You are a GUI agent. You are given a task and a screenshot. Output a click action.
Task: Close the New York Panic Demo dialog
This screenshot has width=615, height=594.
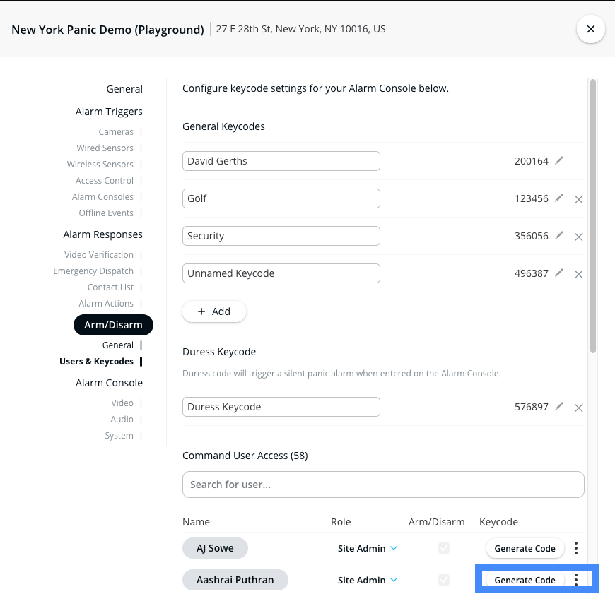pyautogui.click(x=590, y=30)
